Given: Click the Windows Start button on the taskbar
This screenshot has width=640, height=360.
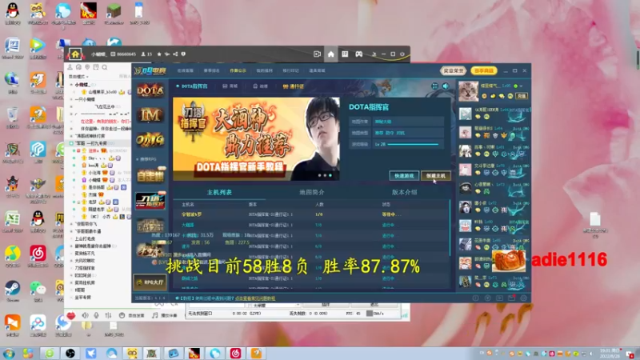Looking at the screenshot, I should point(9,353).
